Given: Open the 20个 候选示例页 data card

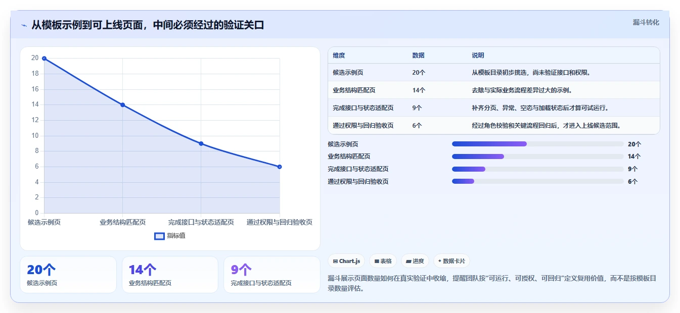Looking at the screenshot, I should click(x=68, y=275).
